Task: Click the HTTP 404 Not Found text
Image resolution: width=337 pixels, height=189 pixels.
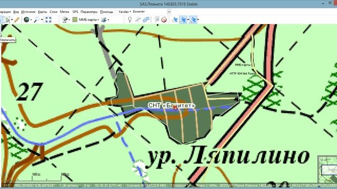Action: coord(243,73)
